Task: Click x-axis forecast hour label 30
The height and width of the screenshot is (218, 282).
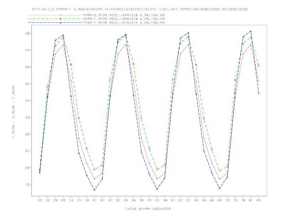Action: 118,200
